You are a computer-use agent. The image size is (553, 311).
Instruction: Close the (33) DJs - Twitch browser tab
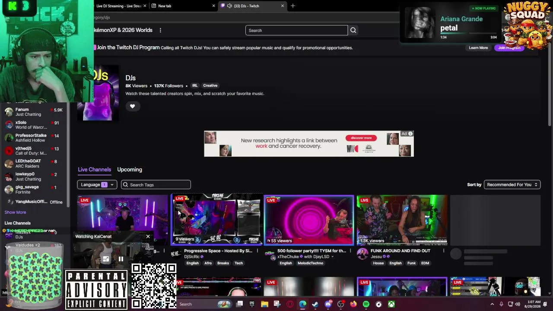click(x=283, y=6)
